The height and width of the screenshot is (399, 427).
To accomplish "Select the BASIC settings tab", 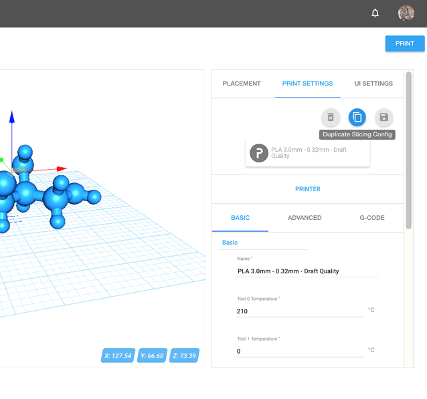I will click(x=240, y=218).
